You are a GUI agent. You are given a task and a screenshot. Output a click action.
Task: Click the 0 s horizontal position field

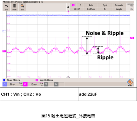[105, 9]
